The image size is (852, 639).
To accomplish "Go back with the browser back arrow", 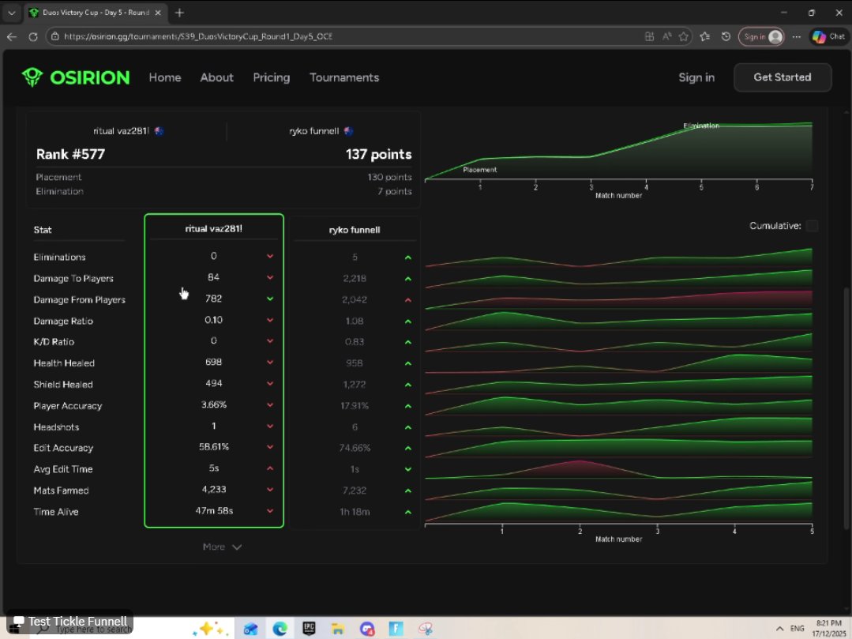I will pyautogui.click(x=12, y=36).
